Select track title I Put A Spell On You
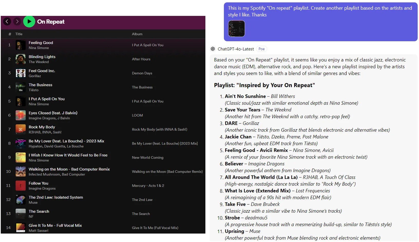 click(47, 99)
